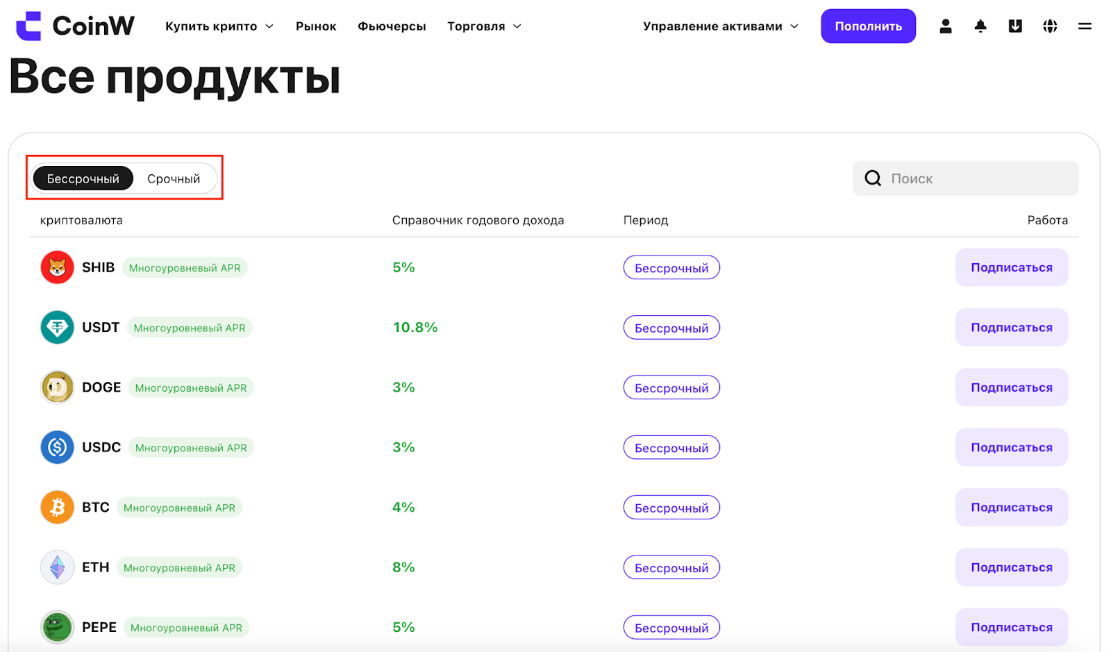Click the Бессрочный period badge for ETH

point(671,568)
